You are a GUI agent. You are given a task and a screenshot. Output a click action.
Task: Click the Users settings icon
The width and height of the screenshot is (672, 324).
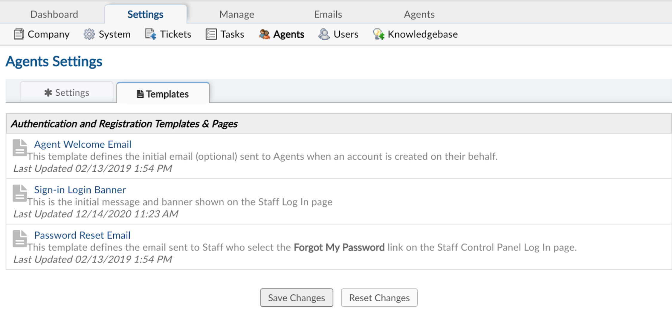coord(324,34)
